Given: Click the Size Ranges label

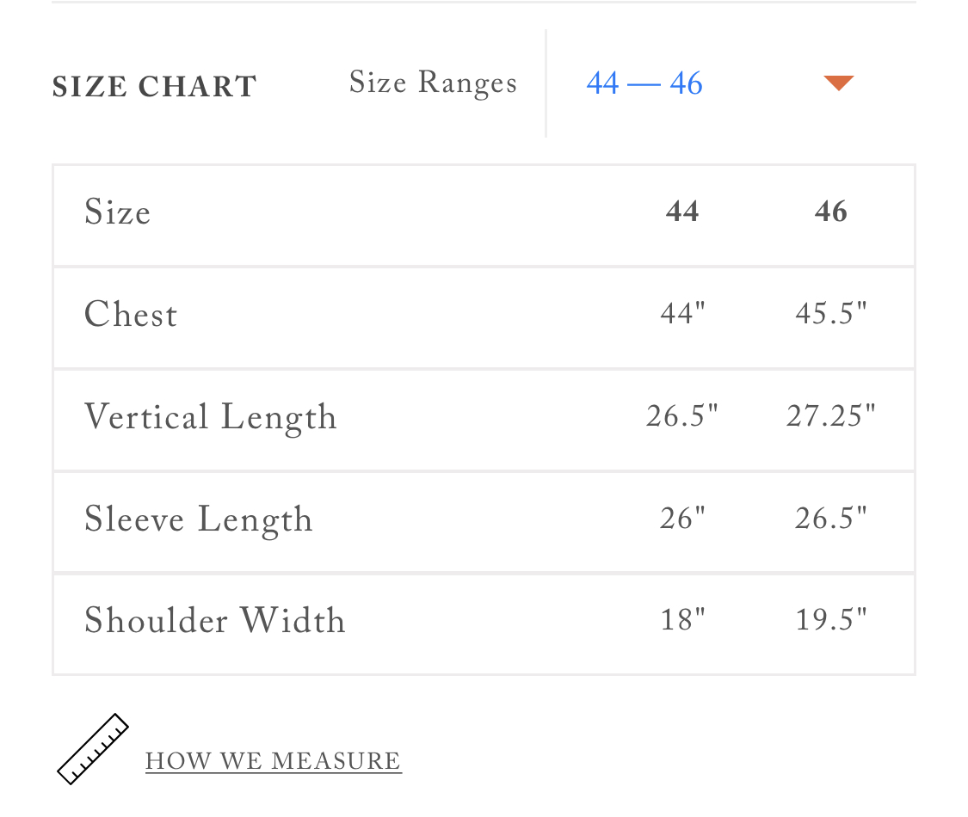Looking at the screenshot, I should (433, 83).
